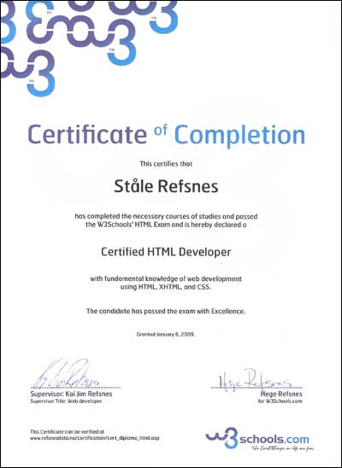Image resolution: width=342 pixels, height=468 pixels.
Task: Click the Certified HTML Developer title
Action: coord(166,252)
